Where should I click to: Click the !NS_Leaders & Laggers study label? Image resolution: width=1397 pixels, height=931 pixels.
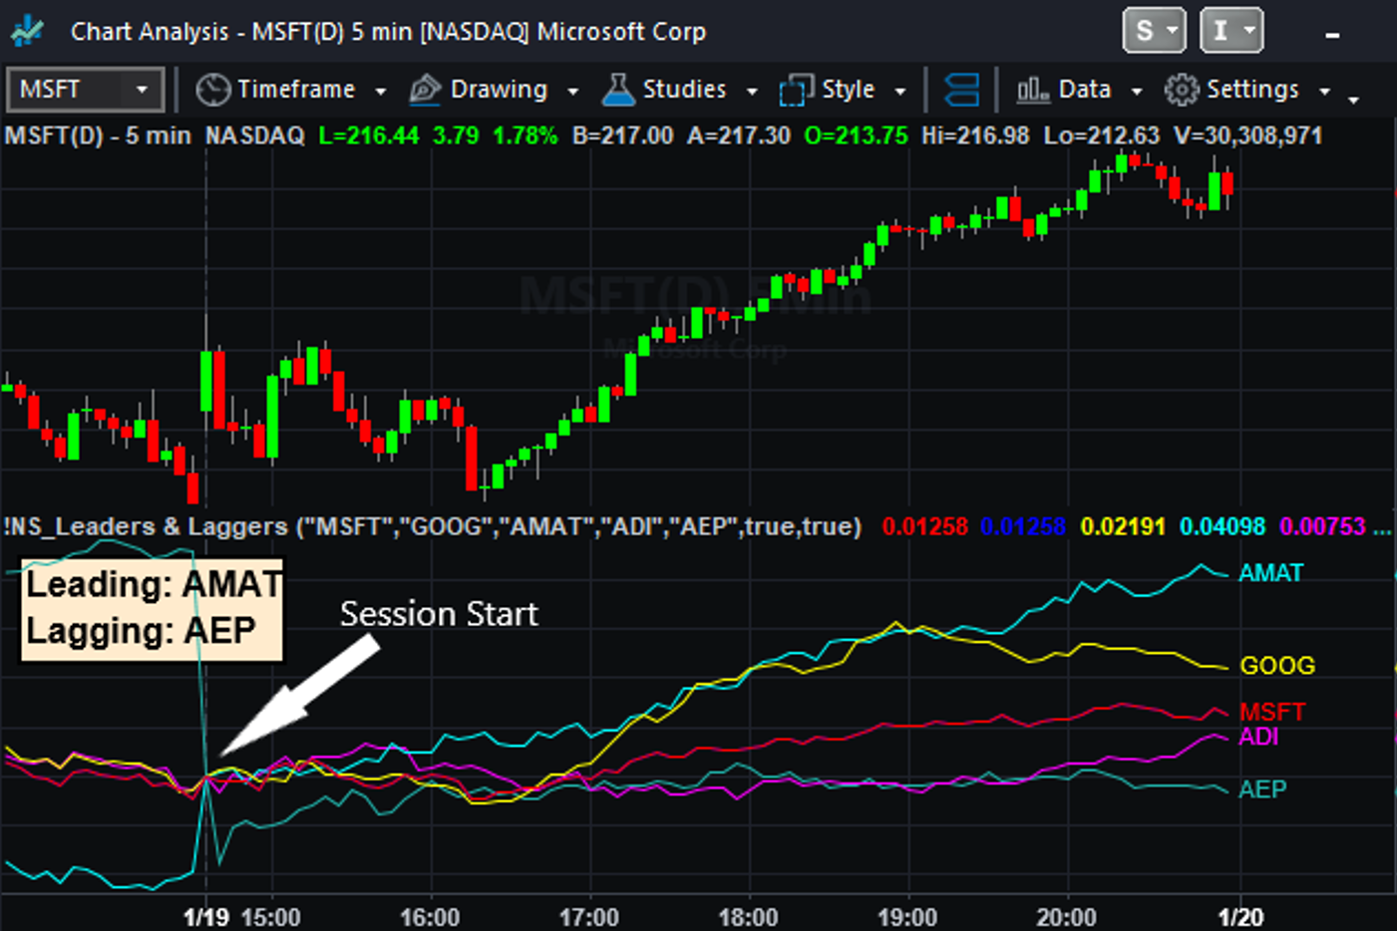[433, 526]
